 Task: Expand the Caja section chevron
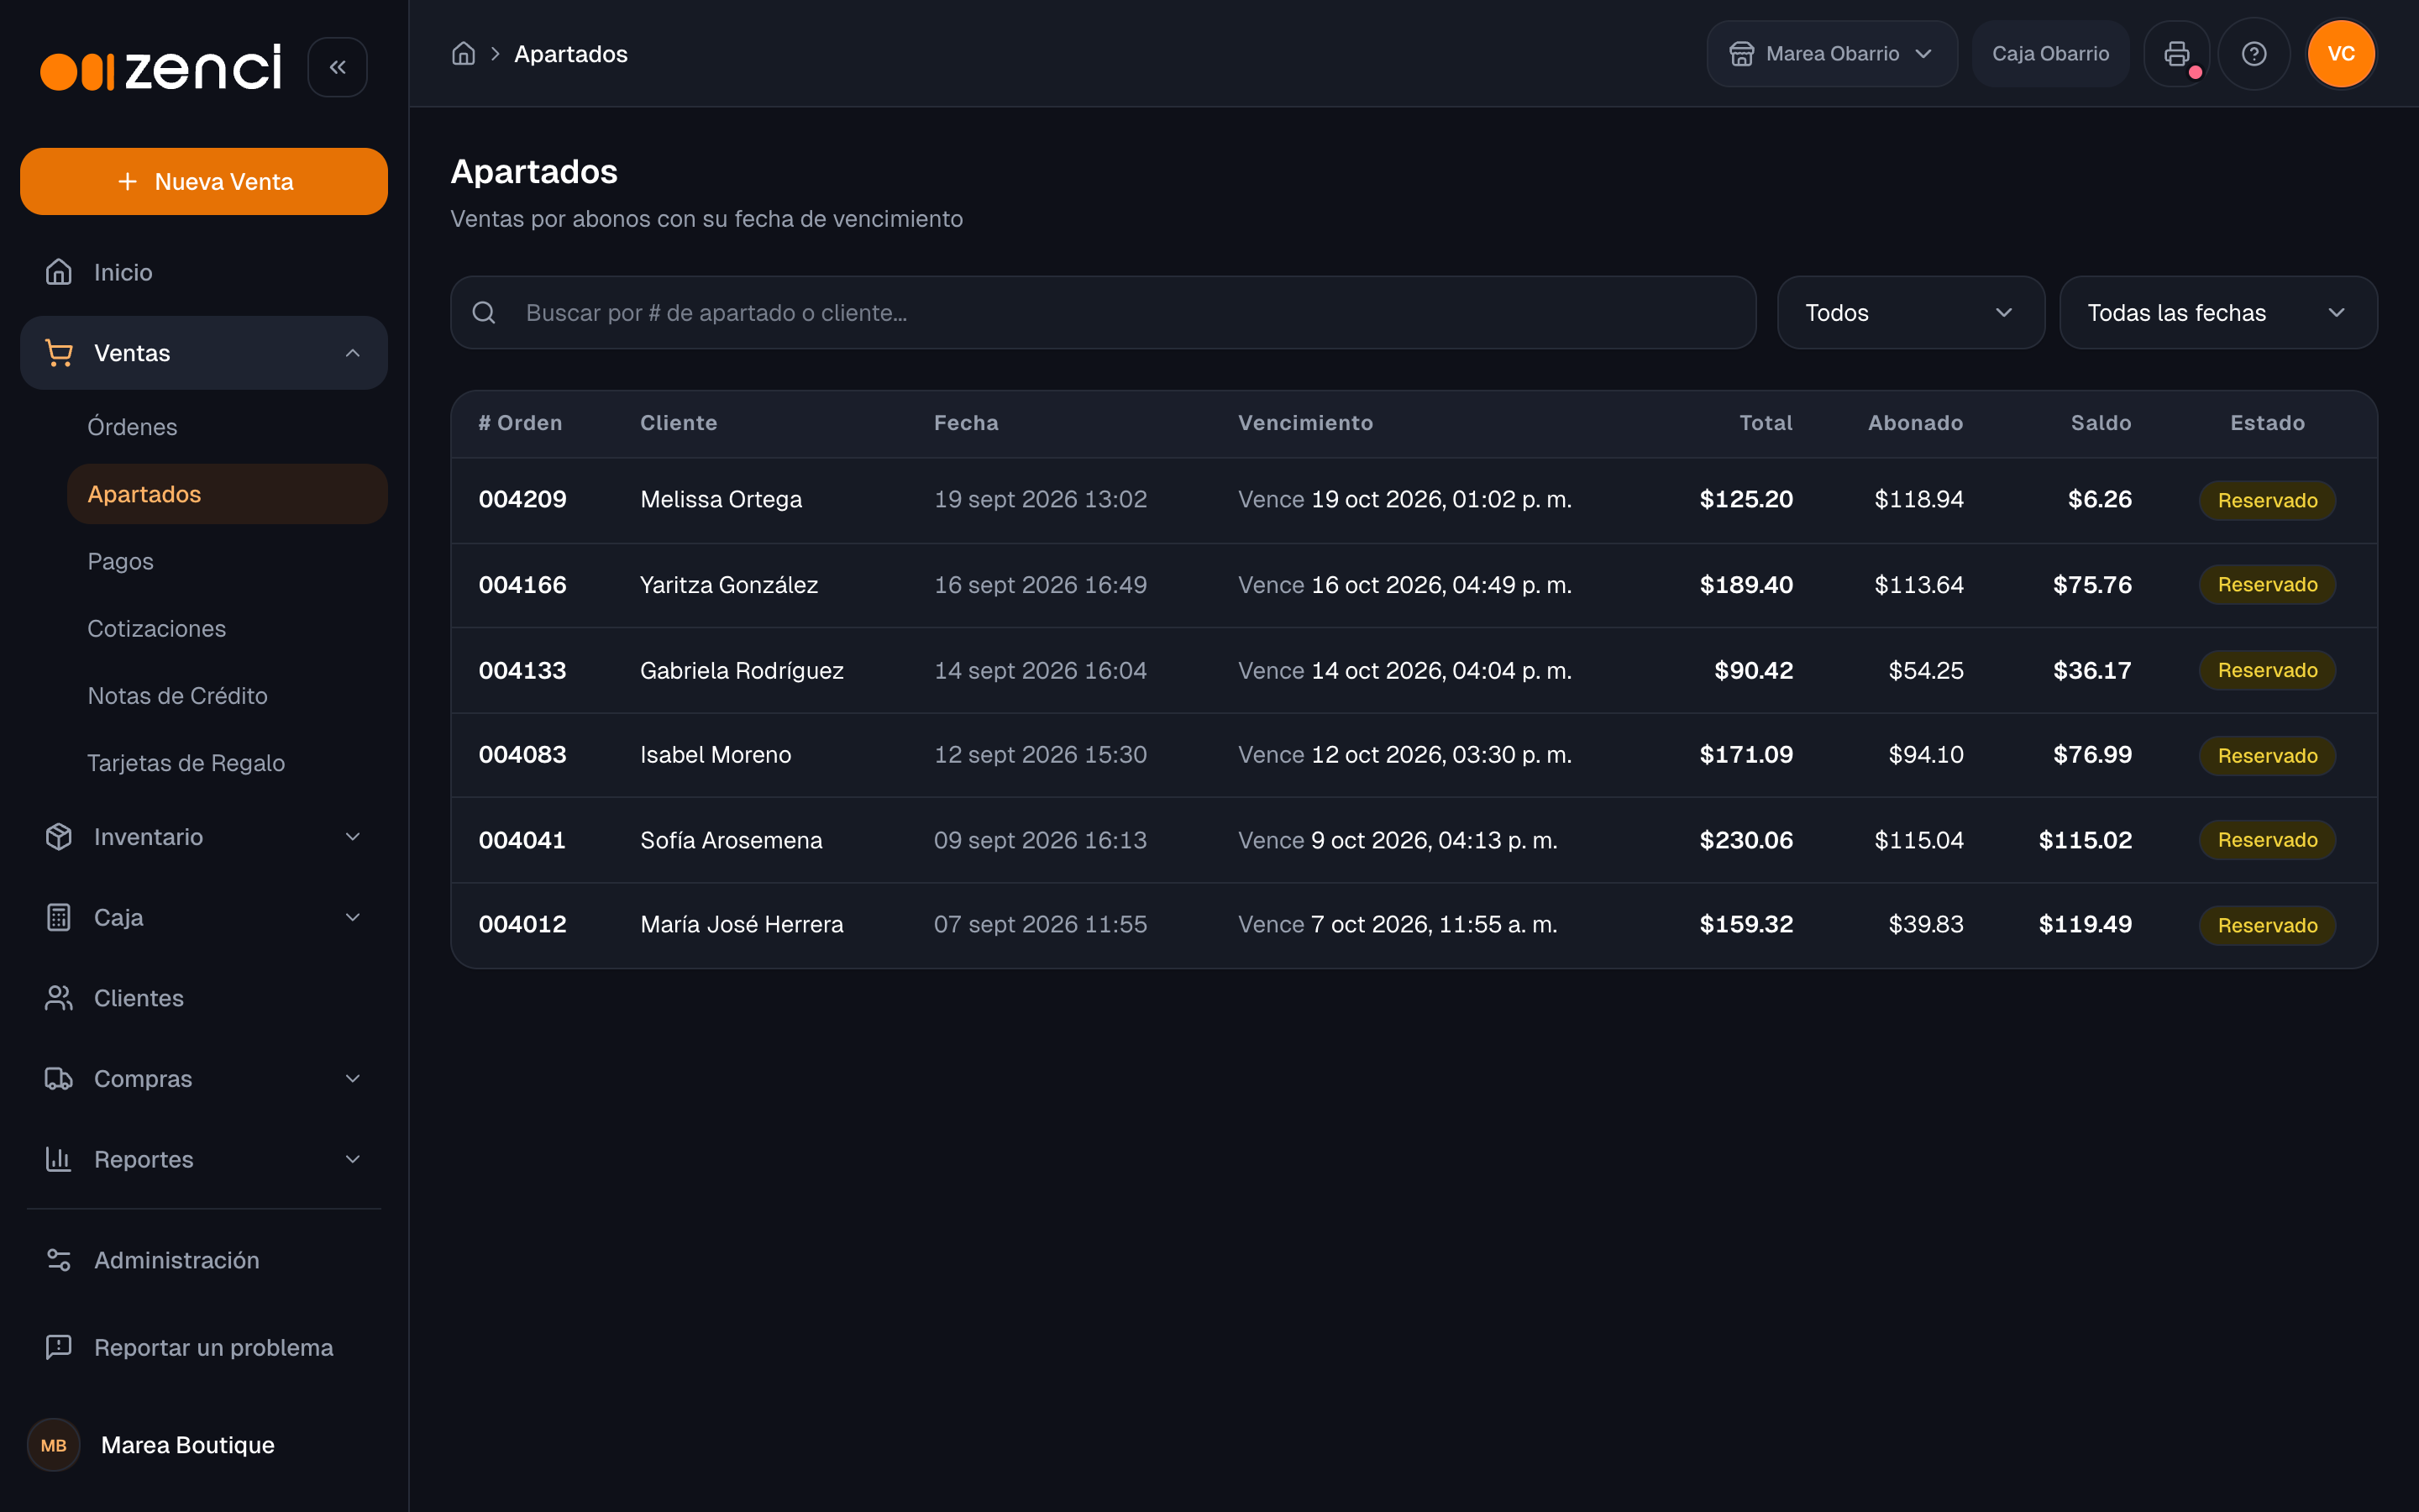tap(353, 917)
